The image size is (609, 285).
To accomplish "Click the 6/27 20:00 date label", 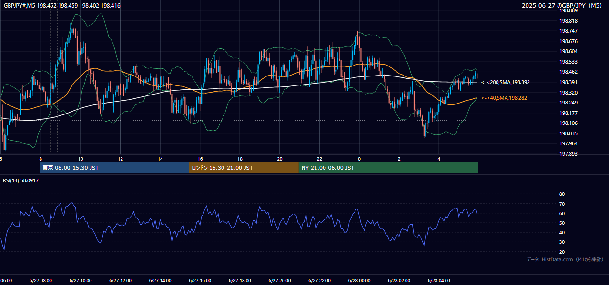I will 280,280.
